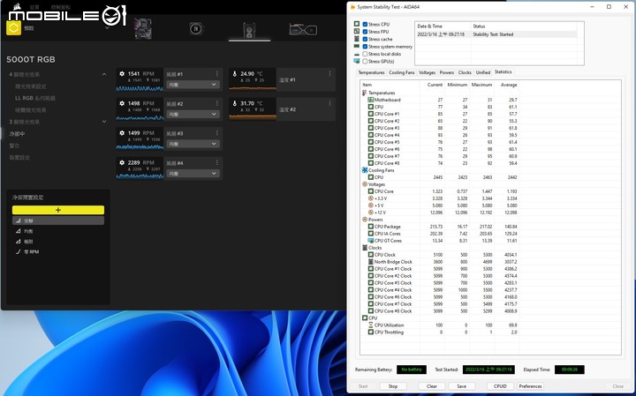Open the fan #3 preset dropdown

(x=193, y=144)
